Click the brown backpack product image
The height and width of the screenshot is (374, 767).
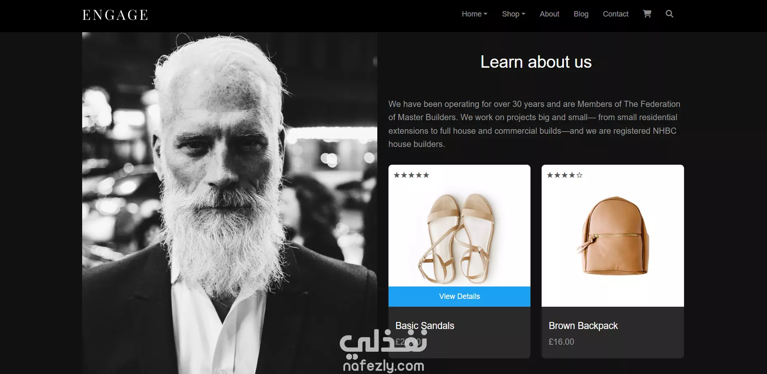click(614, 235)
